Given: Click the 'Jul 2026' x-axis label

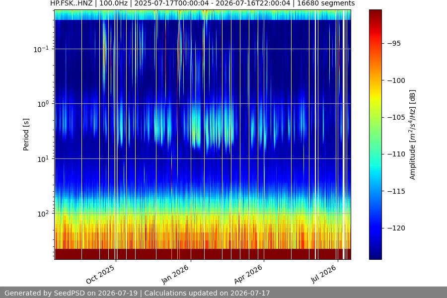Looking at the screenshot, I should [x=323, y=274].
